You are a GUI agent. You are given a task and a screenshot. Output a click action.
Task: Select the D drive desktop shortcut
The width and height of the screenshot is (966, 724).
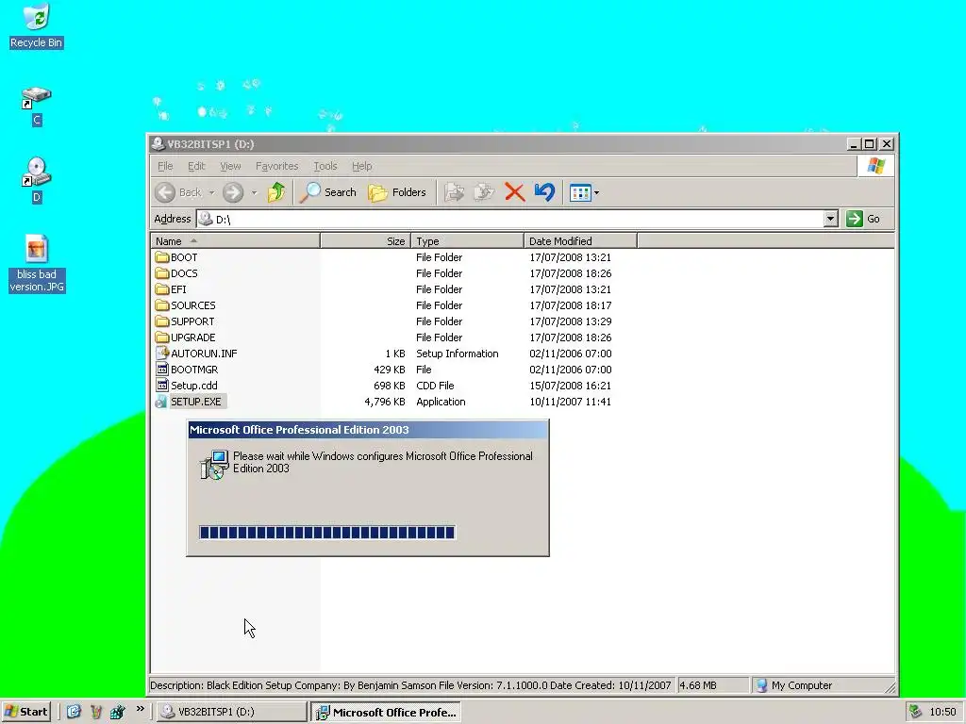(x=37, y=180)
